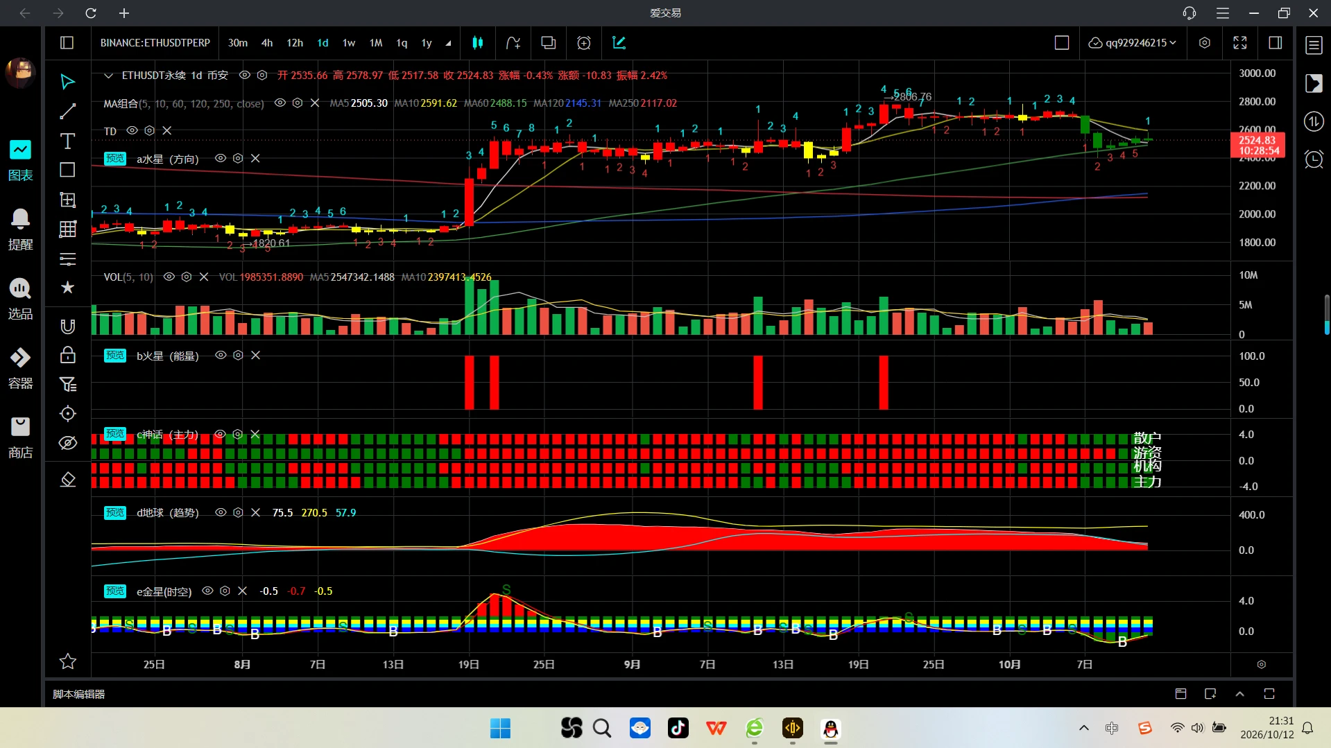Switch to the 30m timeframe
This screenshot has width=1331, height=748.
(238, 43)
